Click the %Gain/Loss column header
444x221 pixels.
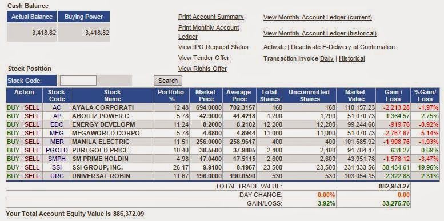[425, 95]
